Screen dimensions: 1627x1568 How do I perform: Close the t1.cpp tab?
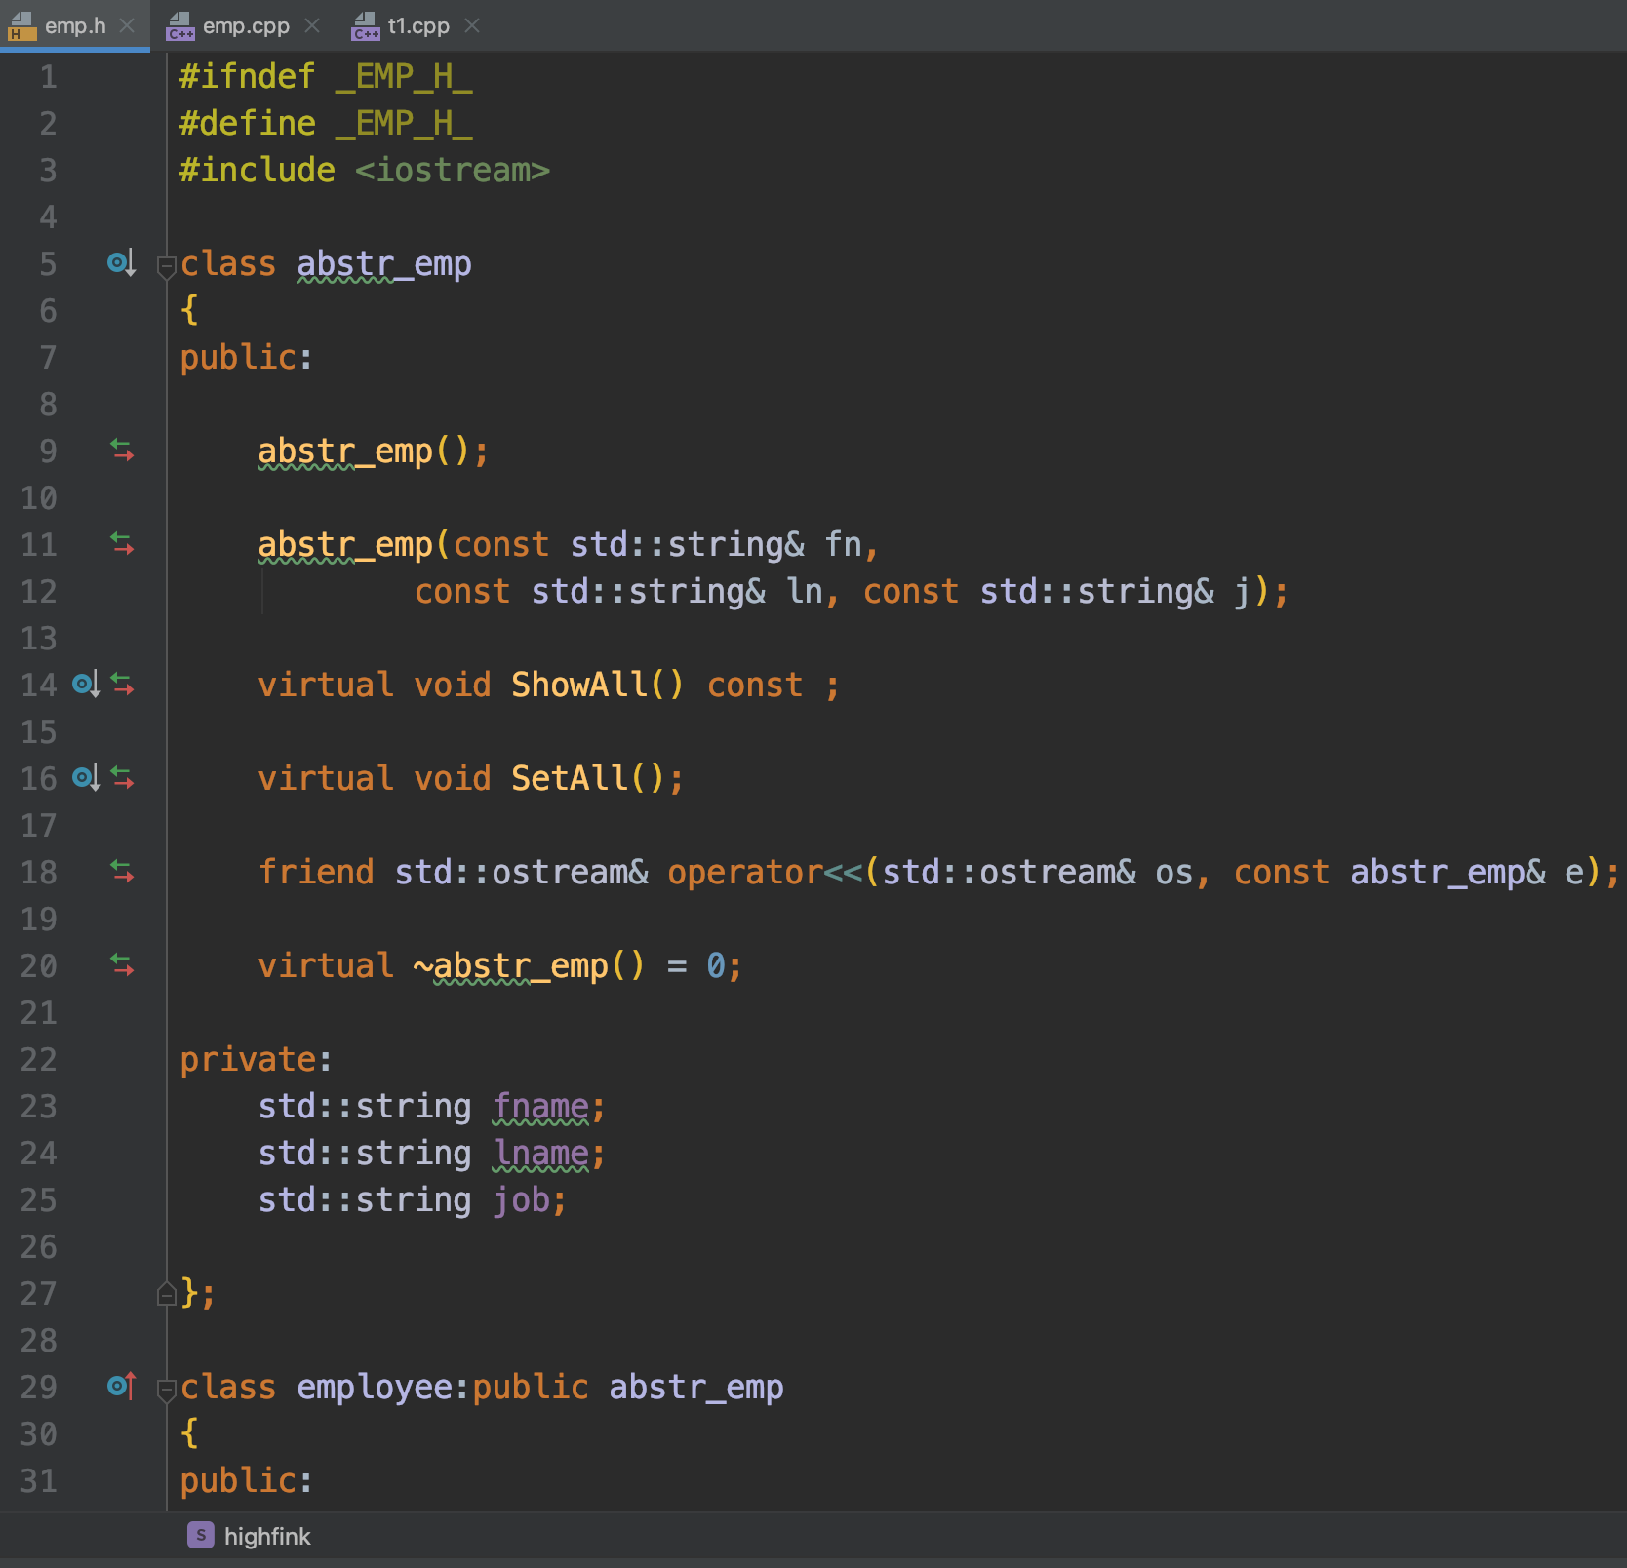(473, 25)
